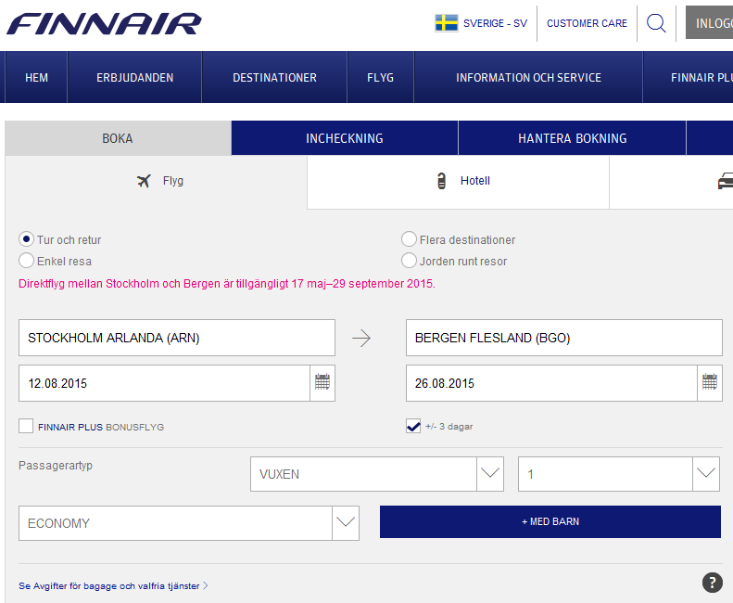Uncheck the +/- 3 dagar checkbox
Viewport: 733px width, 603px height.
[x=413, y=426]
